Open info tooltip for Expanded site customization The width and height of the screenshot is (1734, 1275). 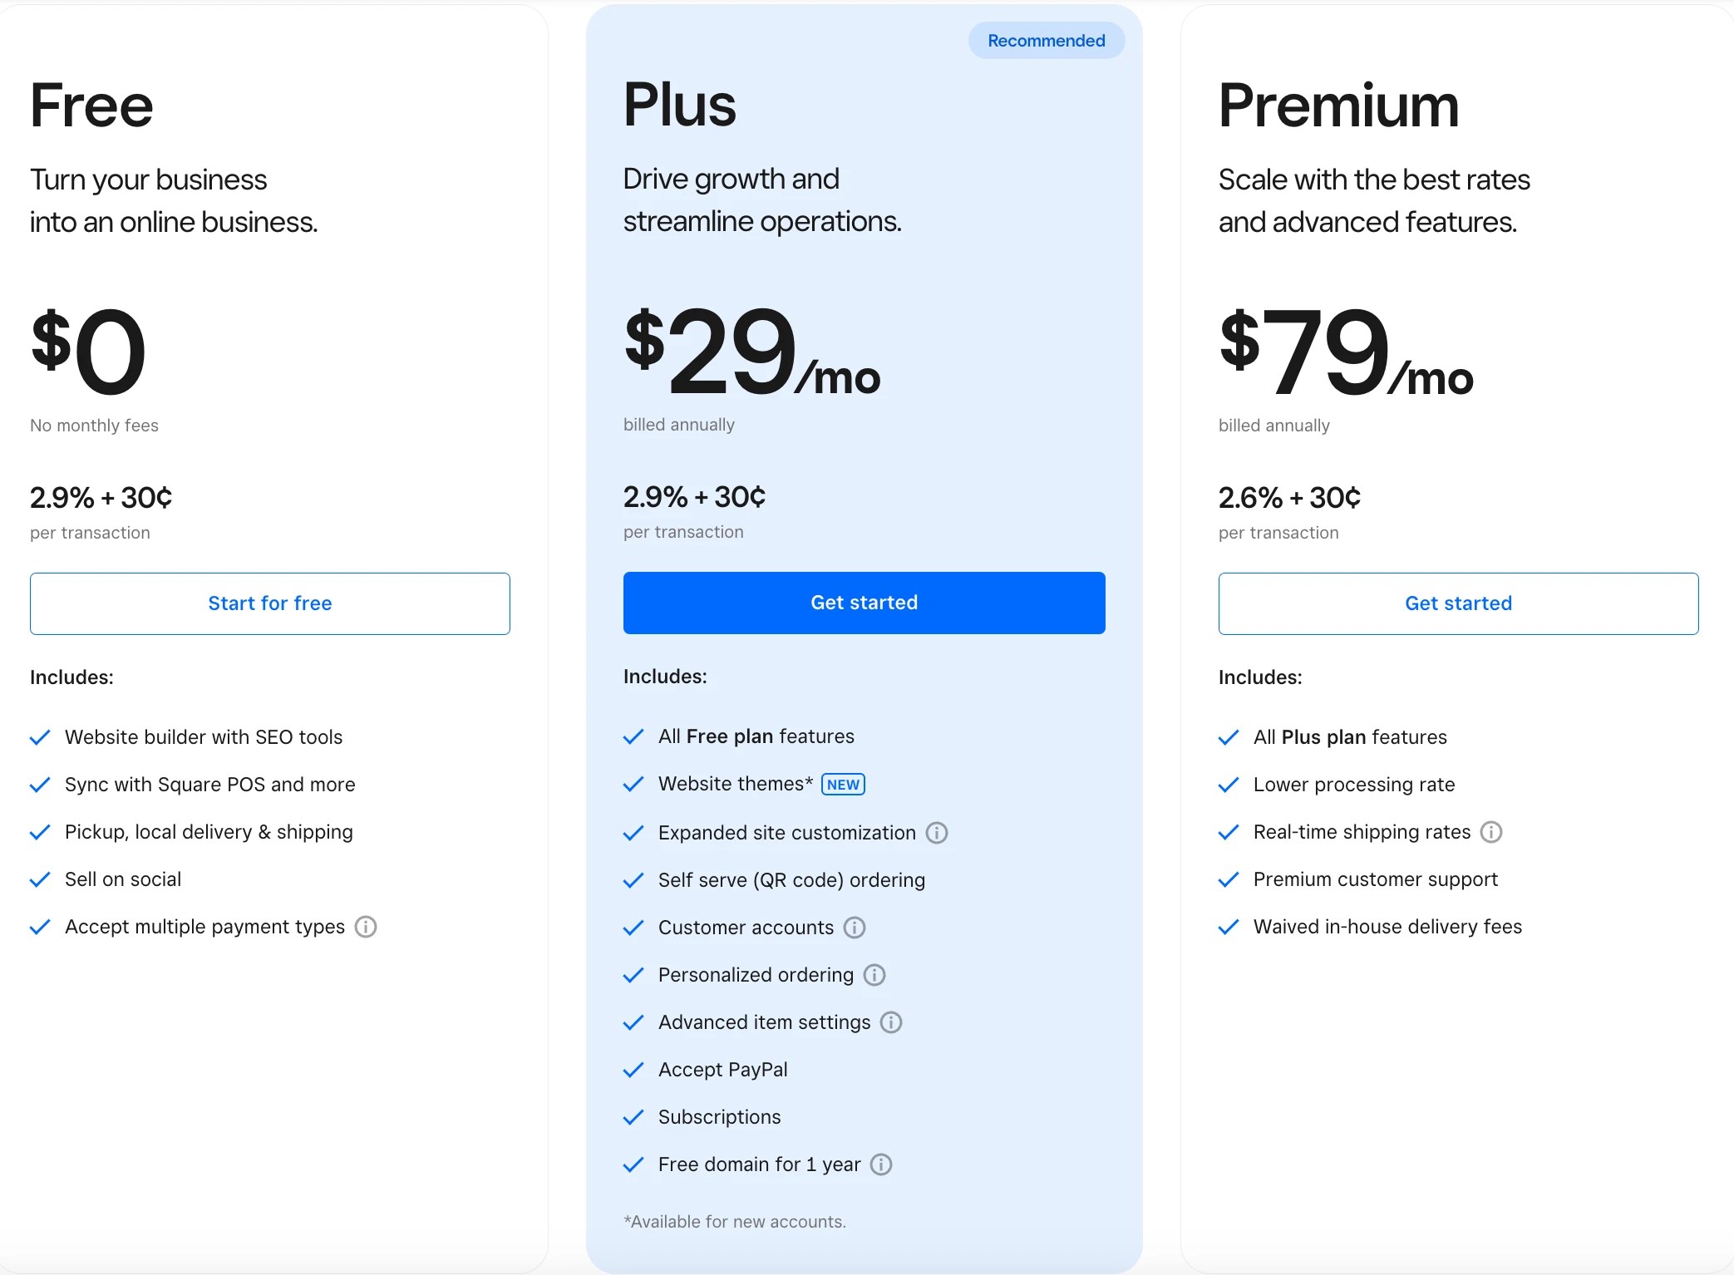pos(936,832)
